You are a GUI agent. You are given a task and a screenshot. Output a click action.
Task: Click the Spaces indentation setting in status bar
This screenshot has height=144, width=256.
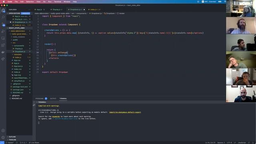[x=221, y=143]
